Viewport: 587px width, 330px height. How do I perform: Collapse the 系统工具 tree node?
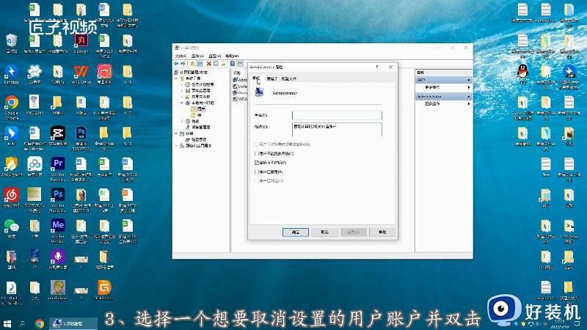pyautogui.click(x=176, y=78)
